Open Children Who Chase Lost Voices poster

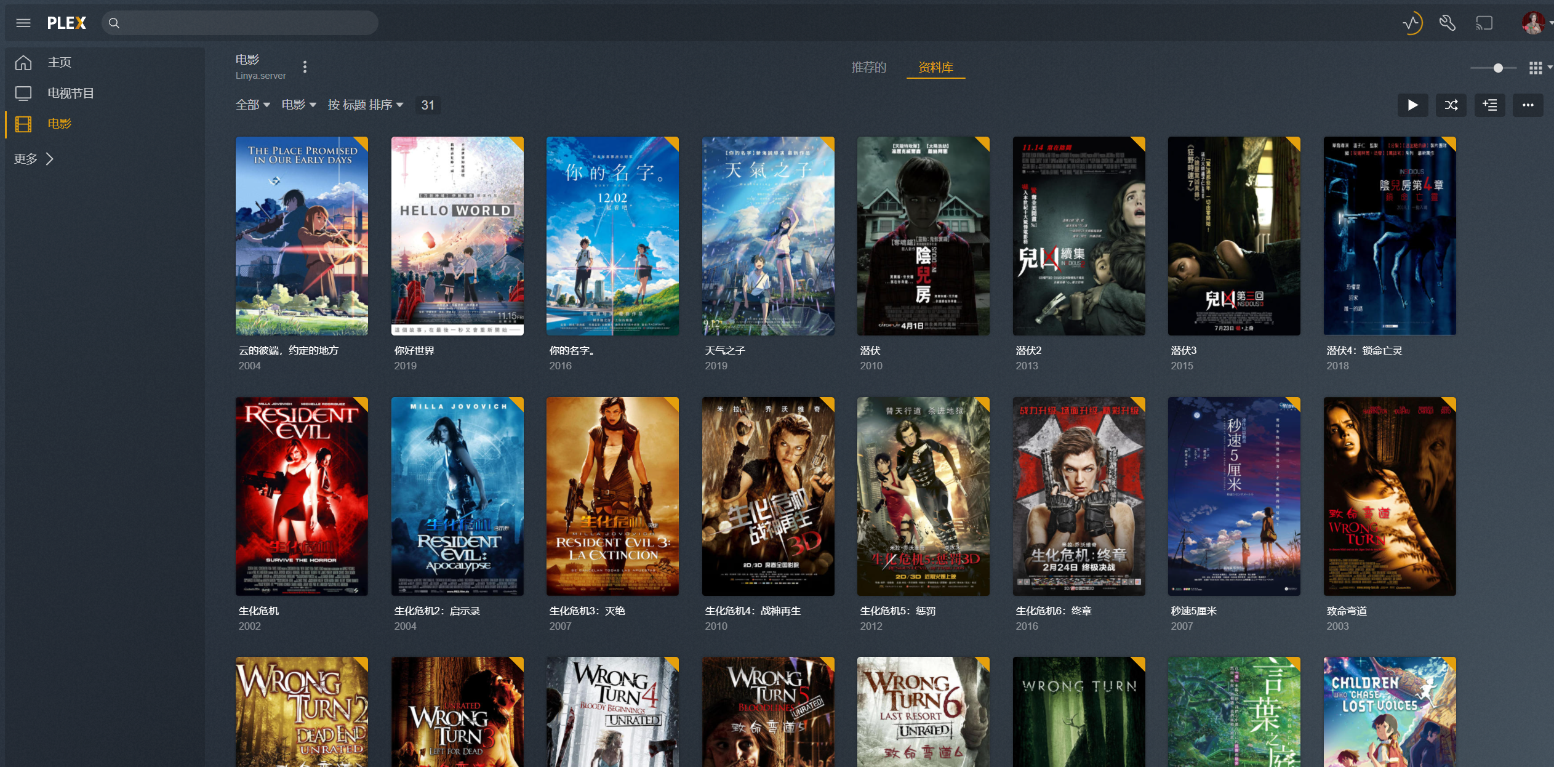[1390, 712]
